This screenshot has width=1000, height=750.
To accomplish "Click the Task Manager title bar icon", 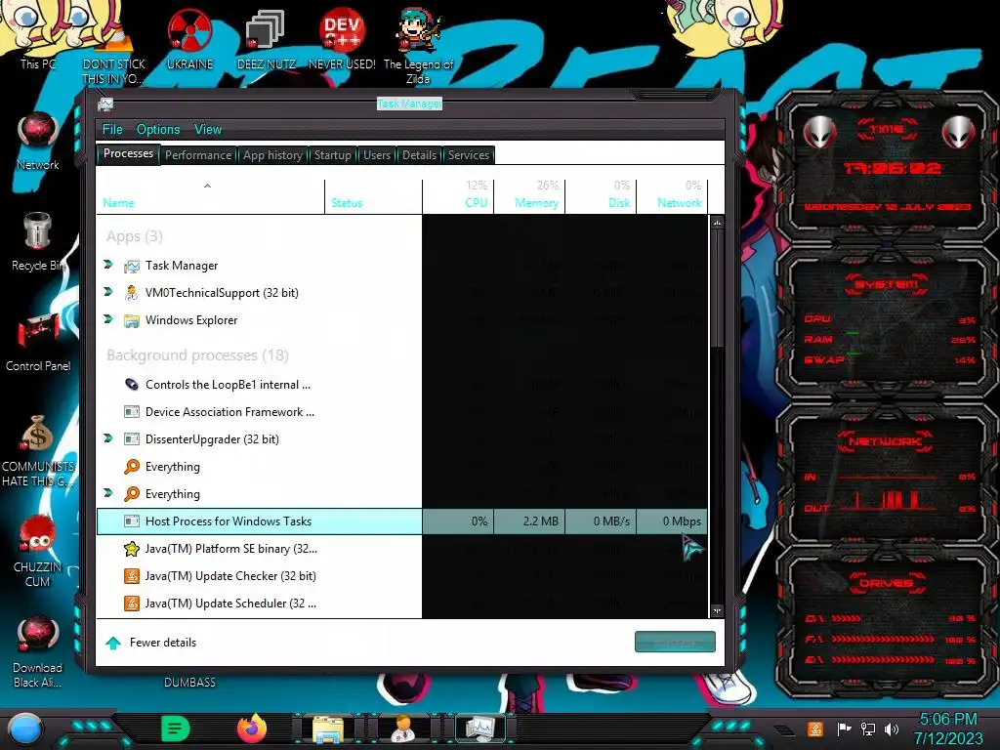I will pos(105,104).
